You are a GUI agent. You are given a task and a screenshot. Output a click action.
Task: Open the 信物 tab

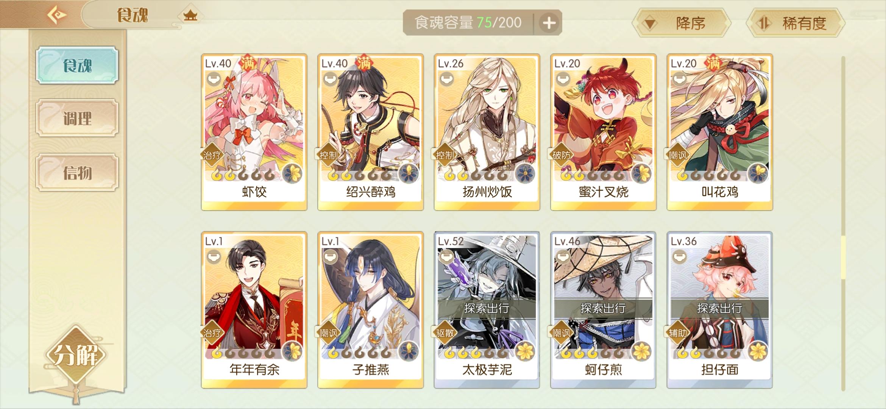point(77,173)
